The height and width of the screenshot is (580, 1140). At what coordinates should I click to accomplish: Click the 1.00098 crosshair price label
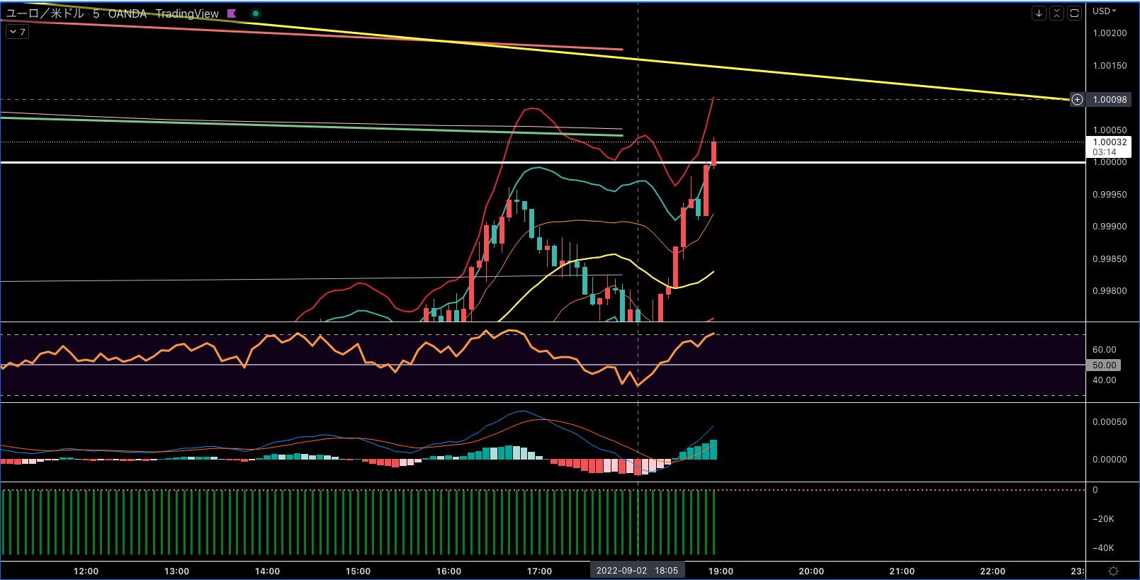1110,100
